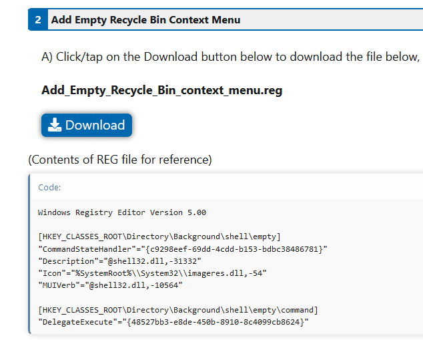Image resolution: width=423 pixels, height=340 pixels.
Task: Click the Description @shell32.dll,-31332 line
Action: pos(119,261)
